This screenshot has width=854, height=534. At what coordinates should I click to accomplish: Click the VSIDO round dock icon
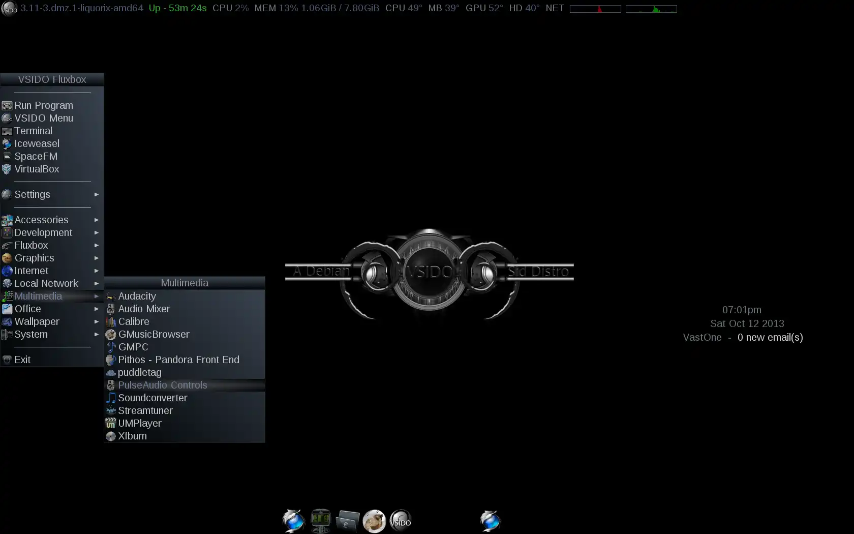(401, 521)
